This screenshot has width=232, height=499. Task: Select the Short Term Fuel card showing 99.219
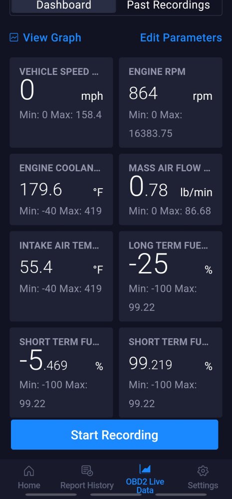point(171,373)
